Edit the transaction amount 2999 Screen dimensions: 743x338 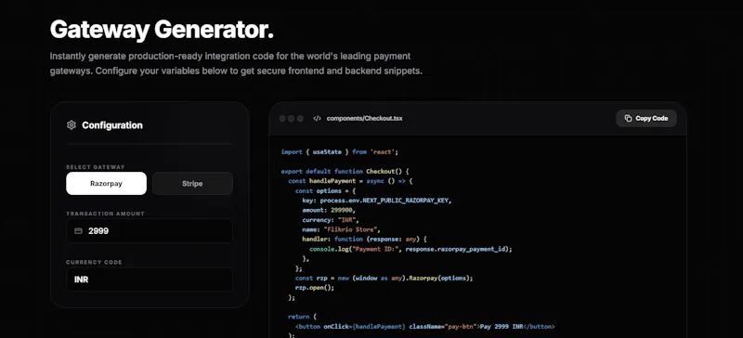[150, 231]
